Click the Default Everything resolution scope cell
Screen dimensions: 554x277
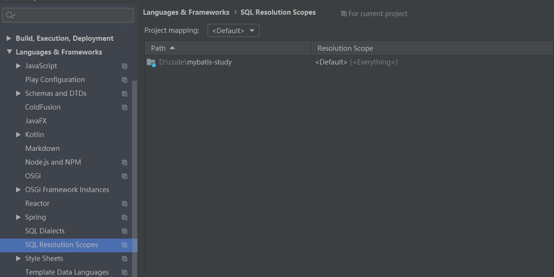(x=357, y=62)
